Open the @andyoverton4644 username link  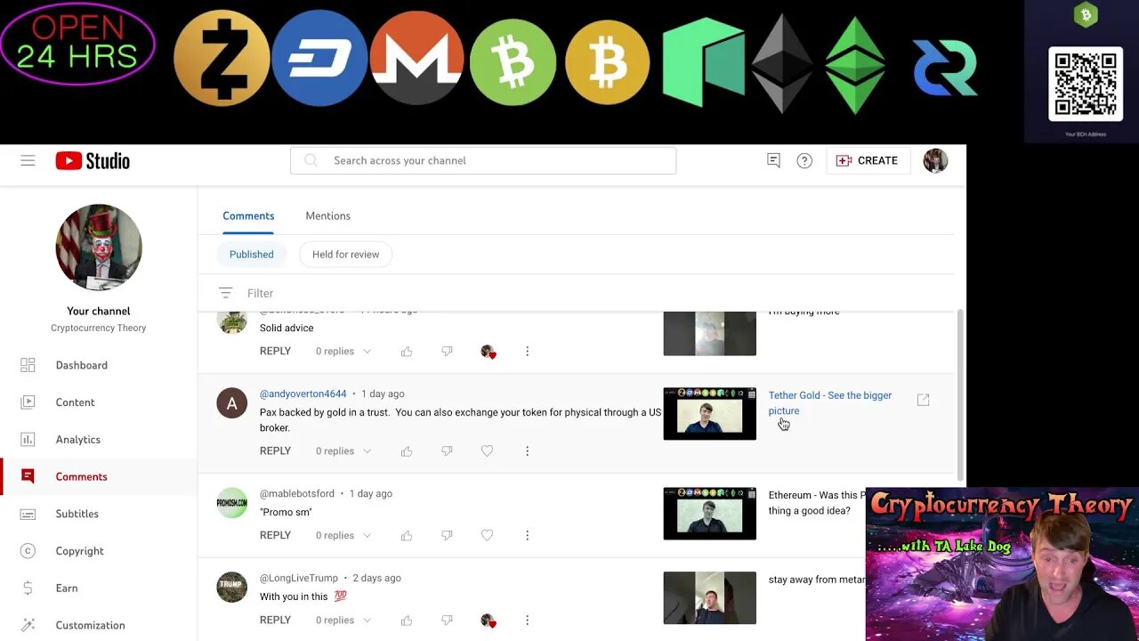303,394
